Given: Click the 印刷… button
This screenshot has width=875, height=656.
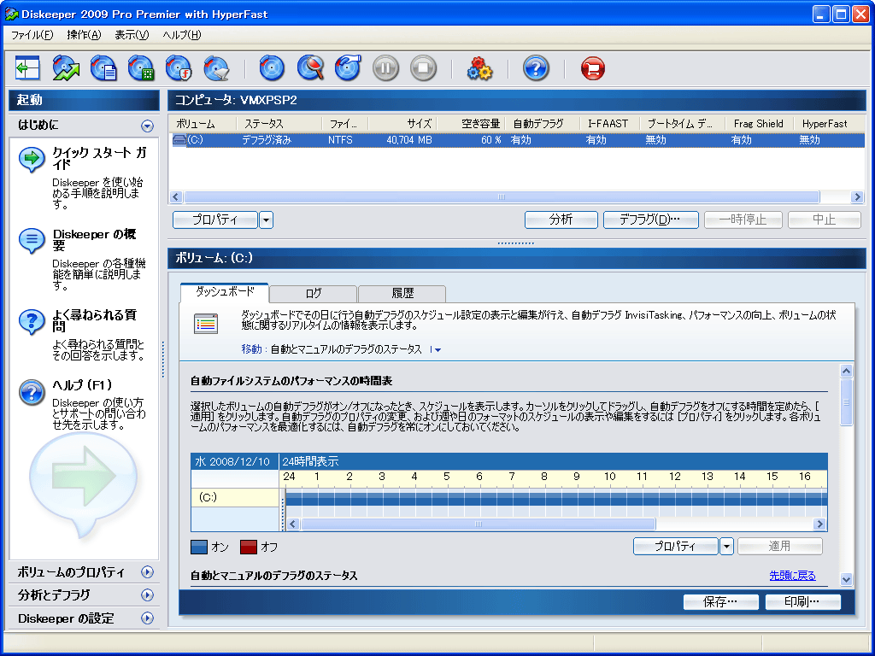Looking at the screenshot, I should pos(802,602).
